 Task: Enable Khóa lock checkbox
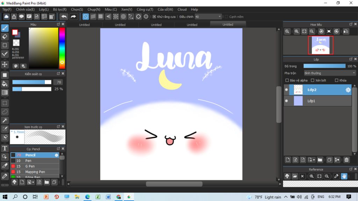[337, 80]
